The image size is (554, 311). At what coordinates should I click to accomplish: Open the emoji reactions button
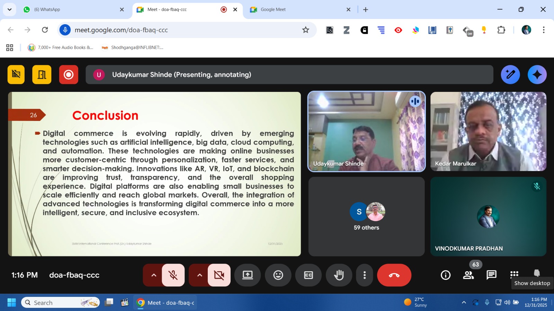coord(278,275)
